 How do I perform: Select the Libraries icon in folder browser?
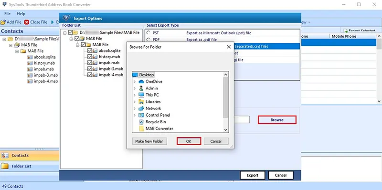(x=141, y=101)
